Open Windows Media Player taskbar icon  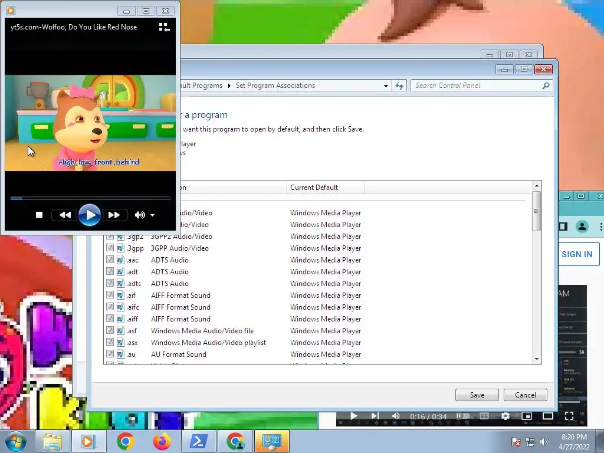pyautogui.click(x=88, y=442)
